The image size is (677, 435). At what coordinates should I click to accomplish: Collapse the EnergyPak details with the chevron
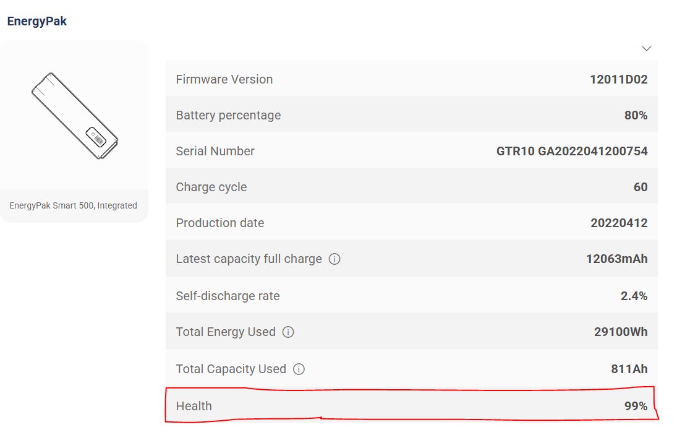tap(647, 48)
